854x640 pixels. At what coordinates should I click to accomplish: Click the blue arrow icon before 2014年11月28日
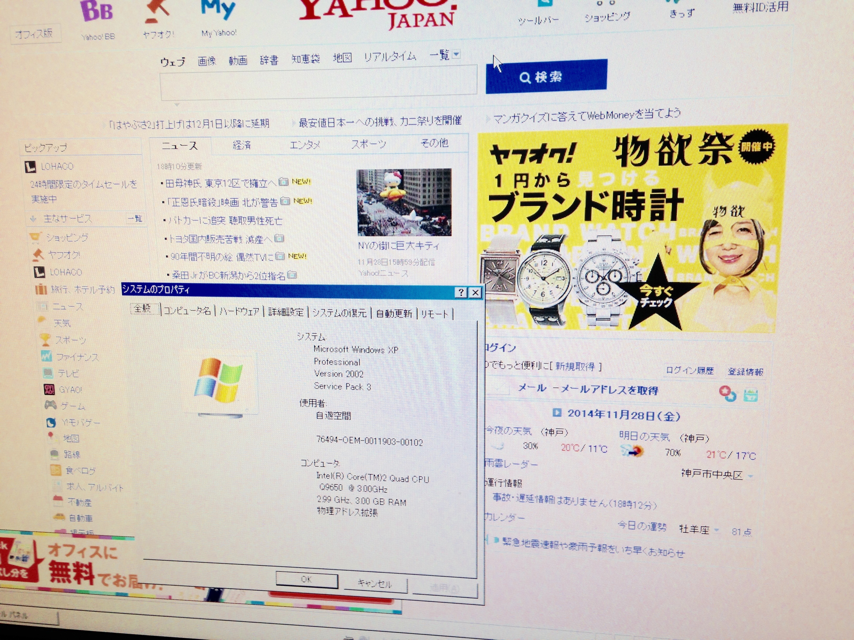(x=557, y=413)
